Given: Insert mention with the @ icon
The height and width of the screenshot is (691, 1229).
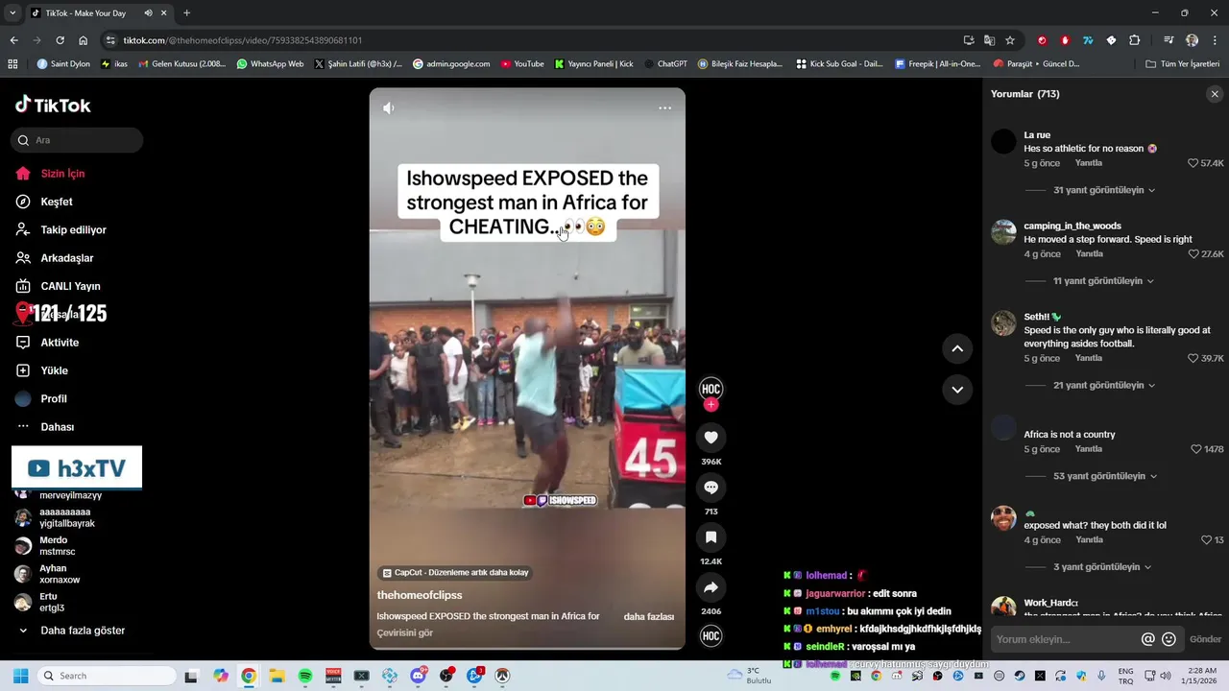Looking at the screenshot, I should 1147,639.
